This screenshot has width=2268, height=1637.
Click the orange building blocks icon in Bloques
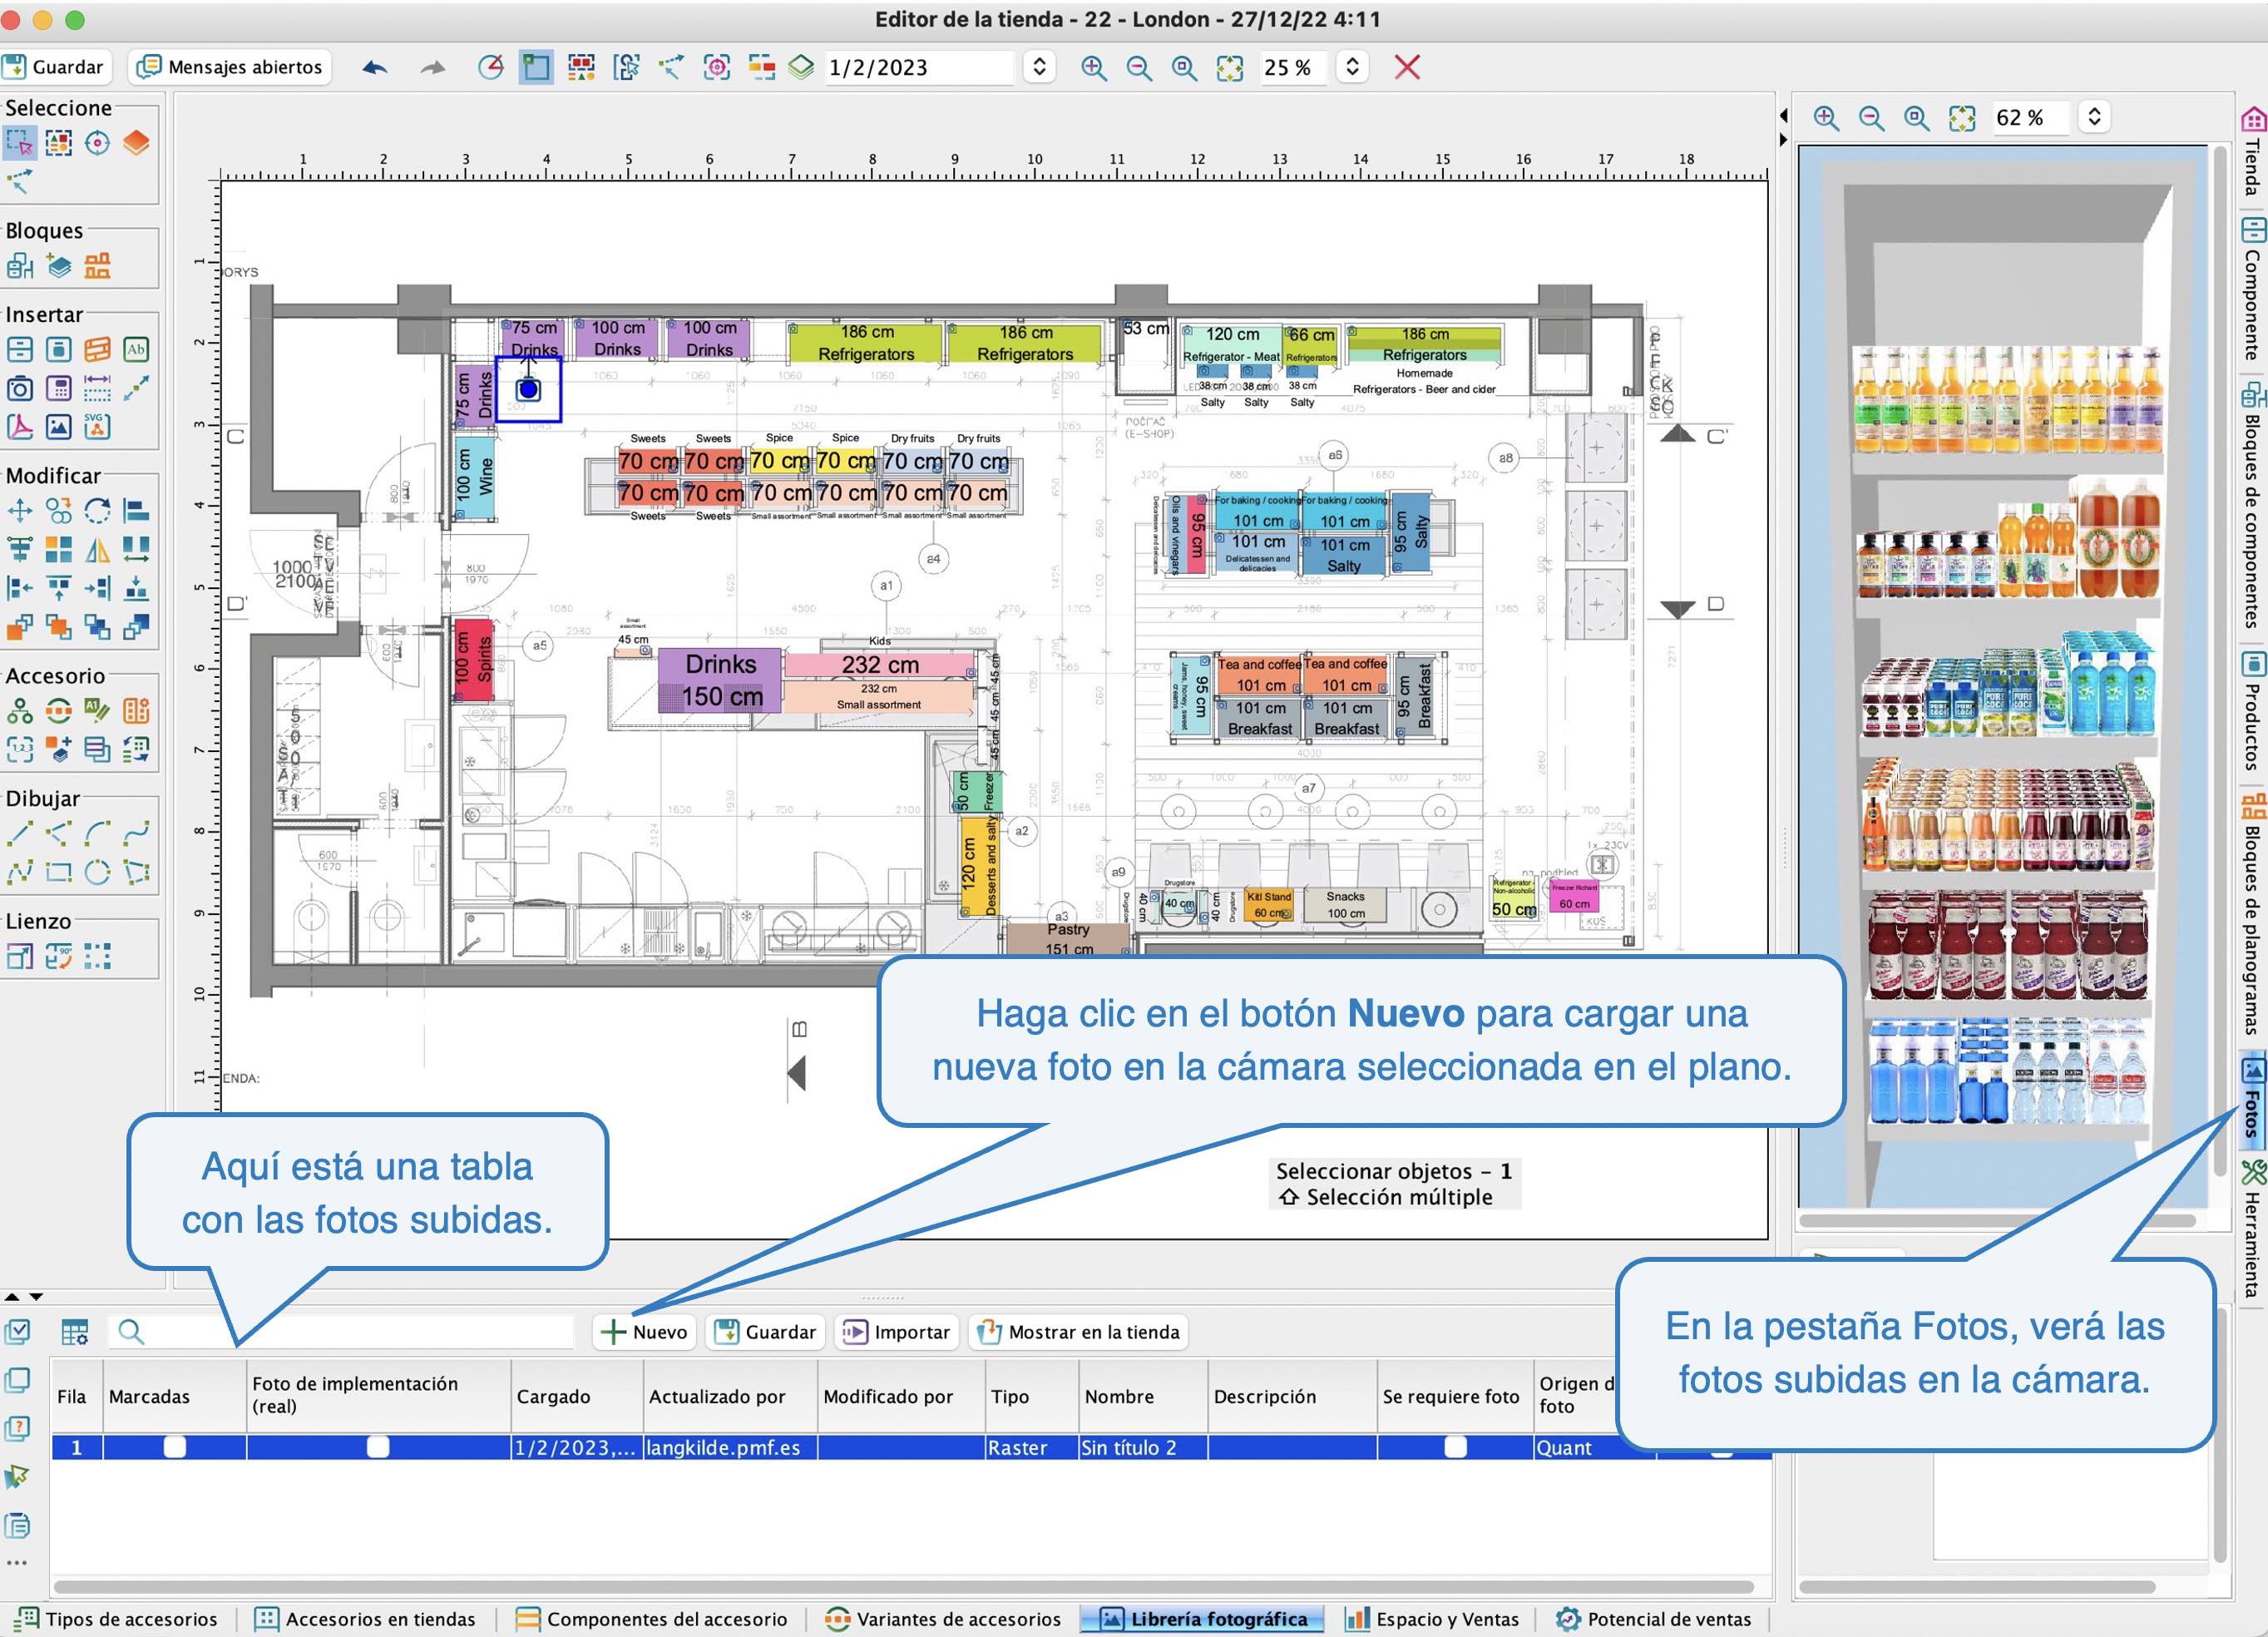pyautogui.click(x=97, y=266)
